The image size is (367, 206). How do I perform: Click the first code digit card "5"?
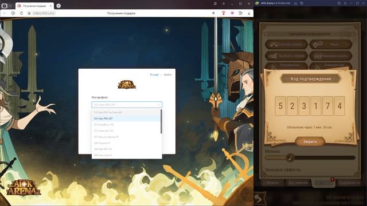[x=280, y=106]
